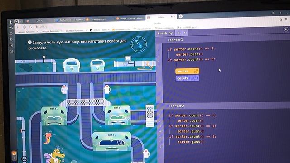The image size is (290, 163).
Task: Click the profile icon in browser sidebar
Action: point(11,22)
